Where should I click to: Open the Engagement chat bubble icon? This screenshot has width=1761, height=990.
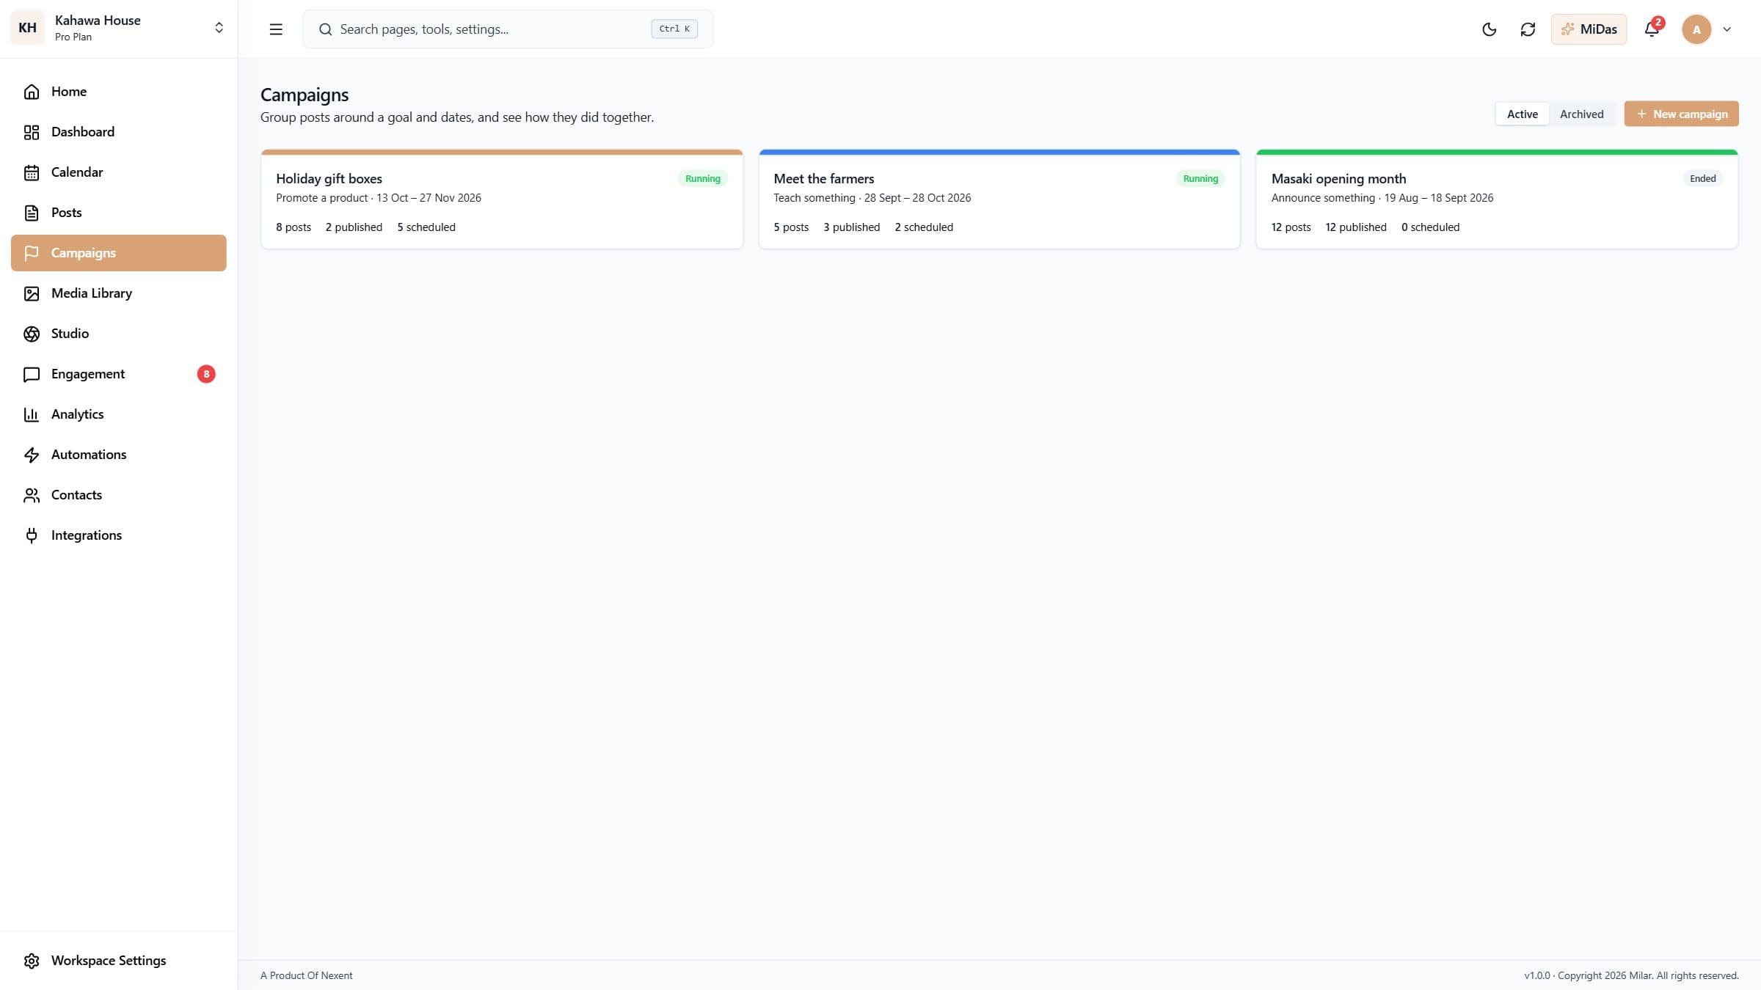click(x=31, y=374)
